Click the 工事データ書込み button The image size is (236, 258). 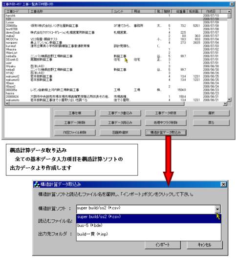[x=120, y=113]
